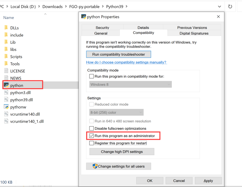Go to Downloads in address path

coord(53,6)
